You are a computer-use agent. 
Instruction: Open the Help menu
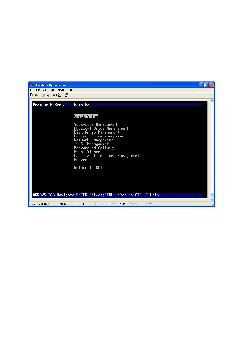[70, 90]
